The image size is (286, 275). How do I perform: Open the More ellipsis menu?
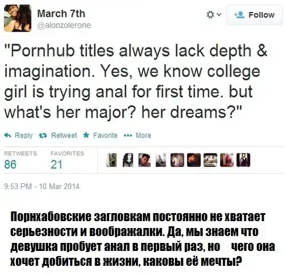point(127,136)
